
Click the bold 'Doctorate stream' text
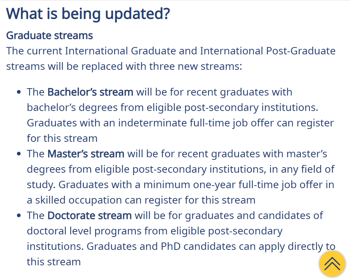[x=89, y=216]
